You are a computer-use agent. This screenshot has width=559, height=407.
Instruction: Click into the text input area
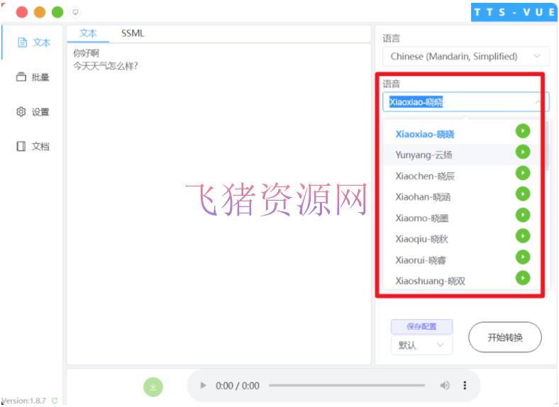[219, 204]
